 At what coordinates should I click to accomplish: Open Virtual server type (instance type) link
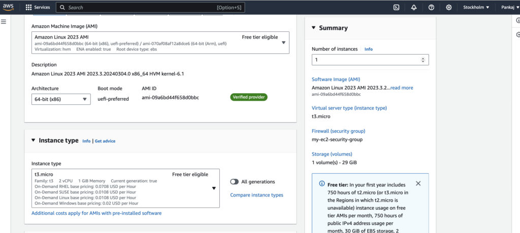pyautogui.click(x=349, y=108)
